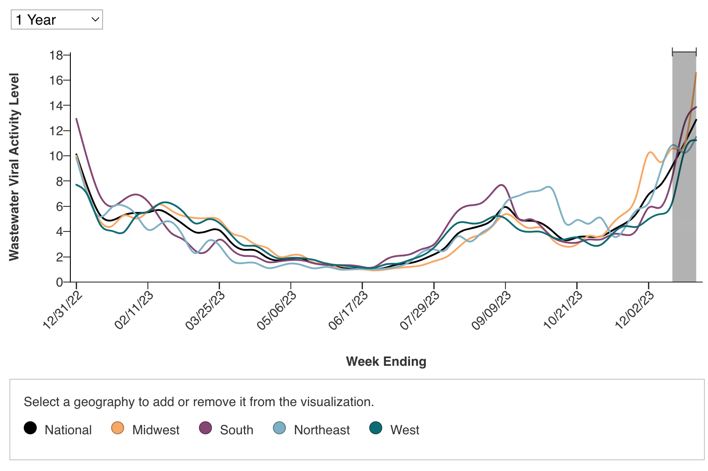Viewport: 708px width, 471px height.
Task: Toggle the Midwest series via its text label
Action: [x=155, y=430]
